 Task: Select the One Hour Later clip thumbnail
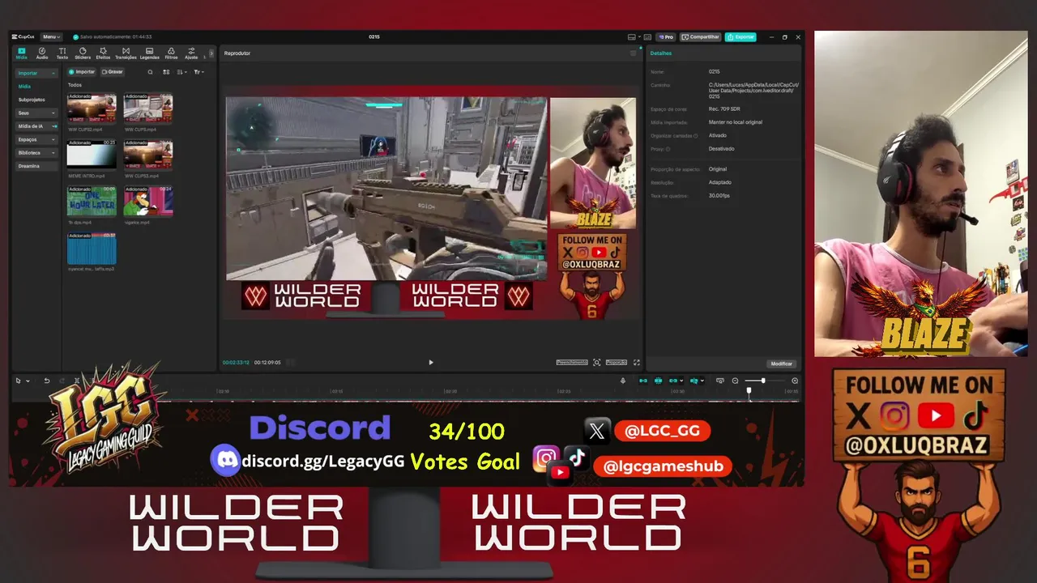tap(92, 202)
